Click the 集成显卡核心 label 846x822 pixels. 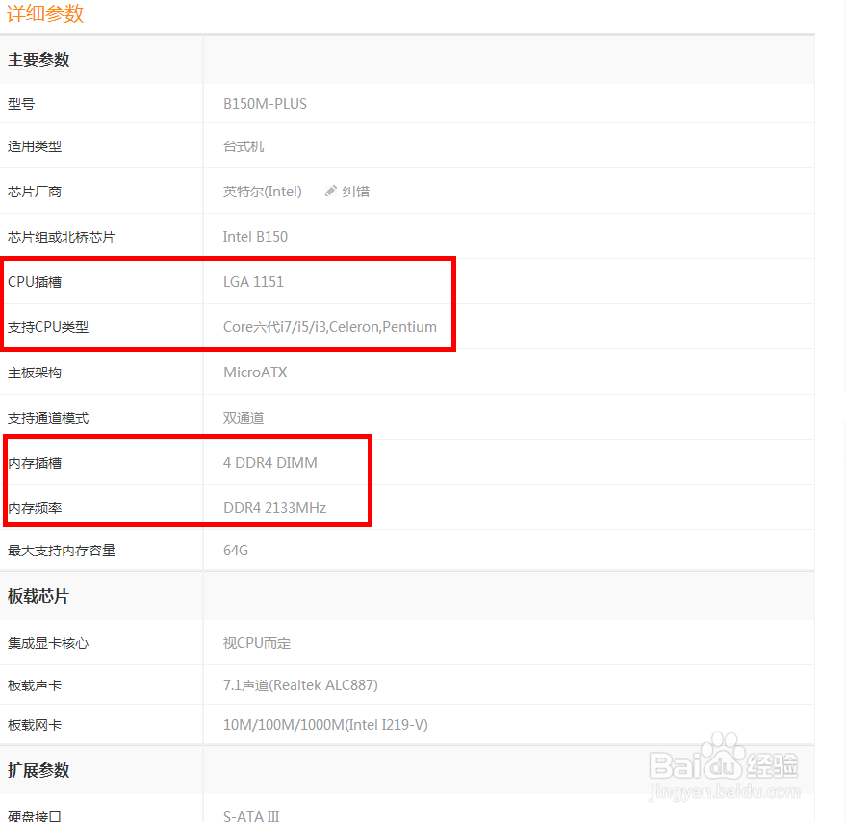coord(48,643)
